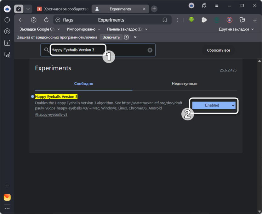Open the screenshot tool icon in the sidebar
Image resolution: width=262 pixels, height=214 pixels.
7,55
